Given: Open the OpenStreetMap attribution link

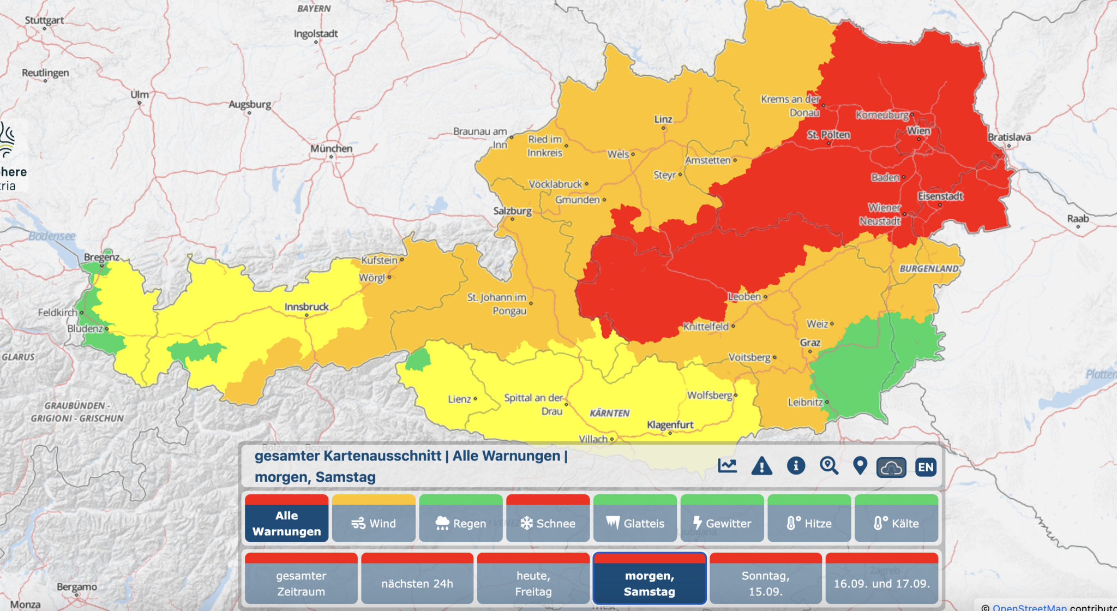Looking at the screenshot, I should click(x=1029, y=607).
